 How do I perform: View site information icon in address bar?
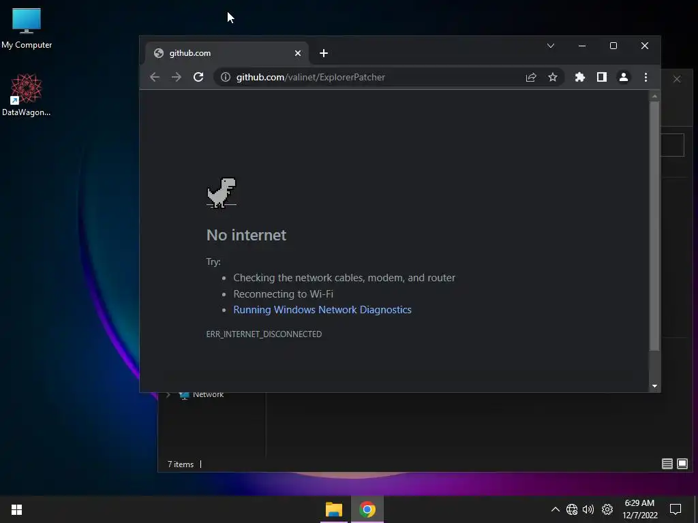(226, 77)
